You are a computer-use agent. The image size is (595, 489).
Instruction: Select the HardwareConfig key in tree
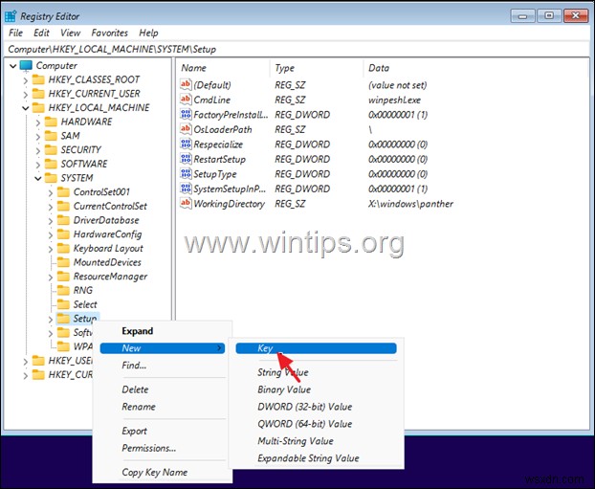point(107,234)
